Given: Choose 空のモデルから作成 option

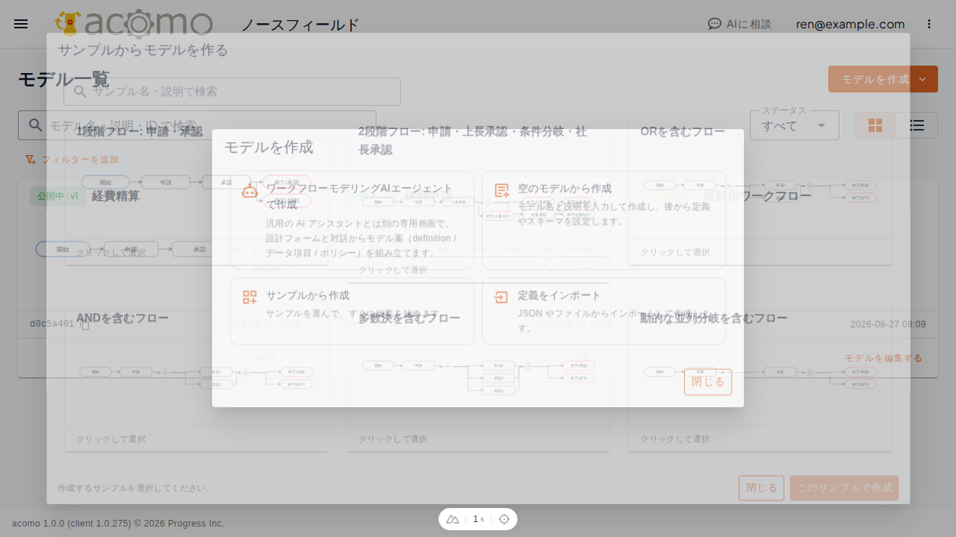Looking at the screenshot, I should [603, 220].
